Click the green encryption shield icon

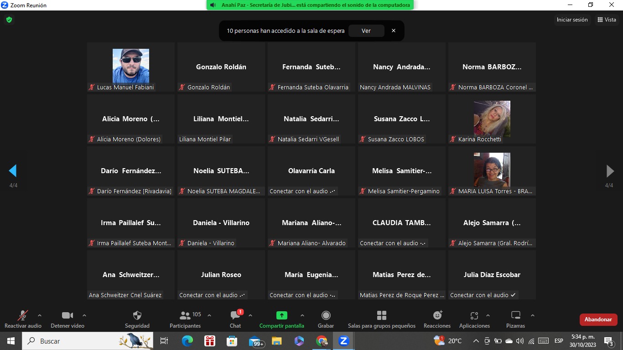tap(9, 20)
